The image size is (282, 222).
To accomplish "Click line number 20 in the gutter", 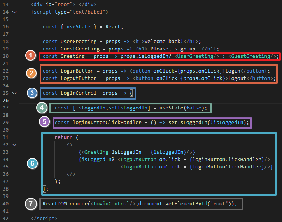I will click(x=5, y=56).
